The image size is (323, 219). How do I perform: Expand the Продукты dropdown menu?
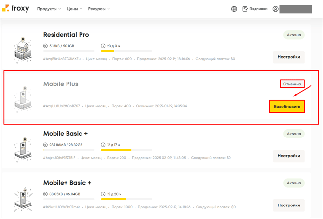click(49, 9)
